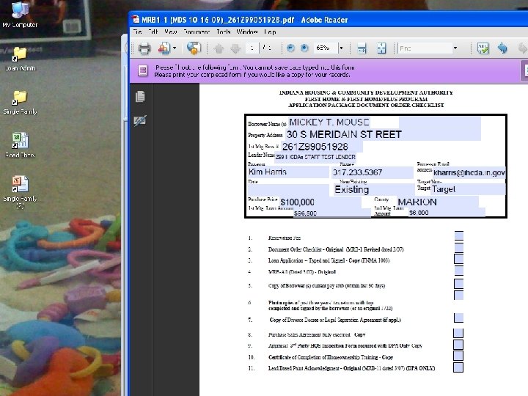The height and width of the screenshot is (396, 528).
Task: Open the Document menu
Action: coord(197,32)
